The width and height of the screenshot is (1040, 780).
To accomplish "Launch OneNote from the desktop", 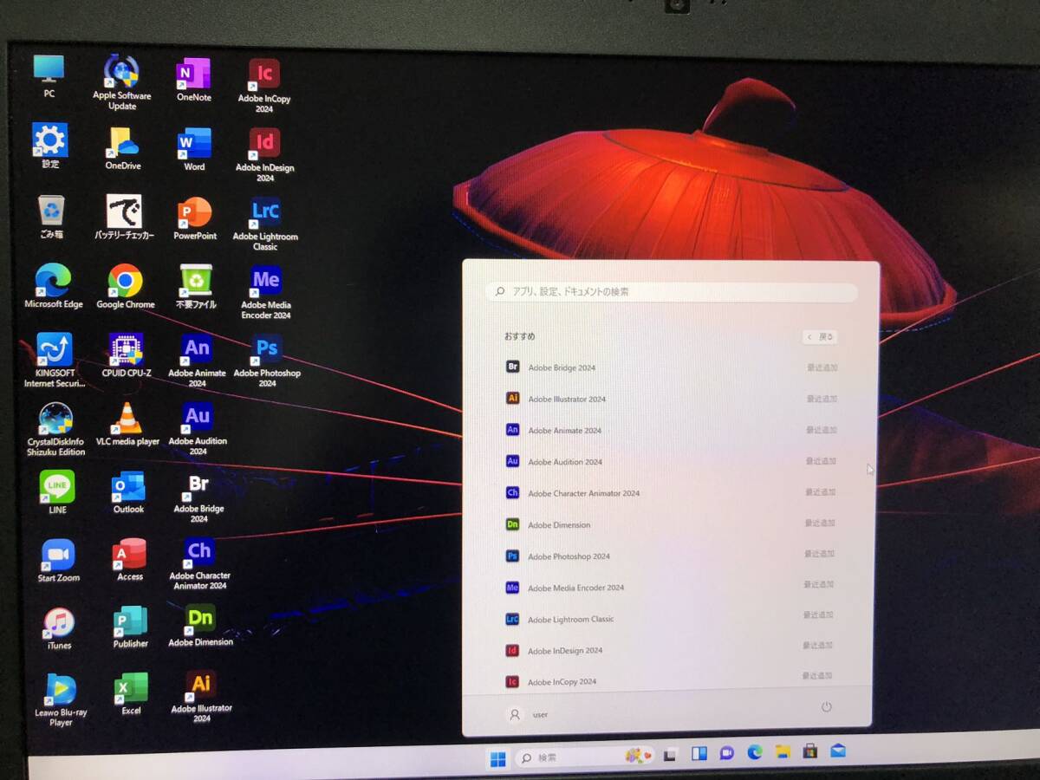I will (193, 81).
